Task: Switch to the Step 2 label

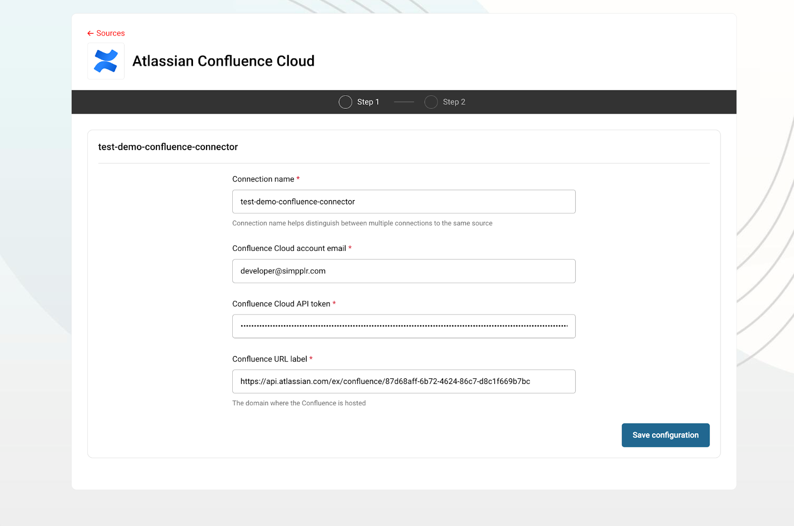Action: pos(454,102)
